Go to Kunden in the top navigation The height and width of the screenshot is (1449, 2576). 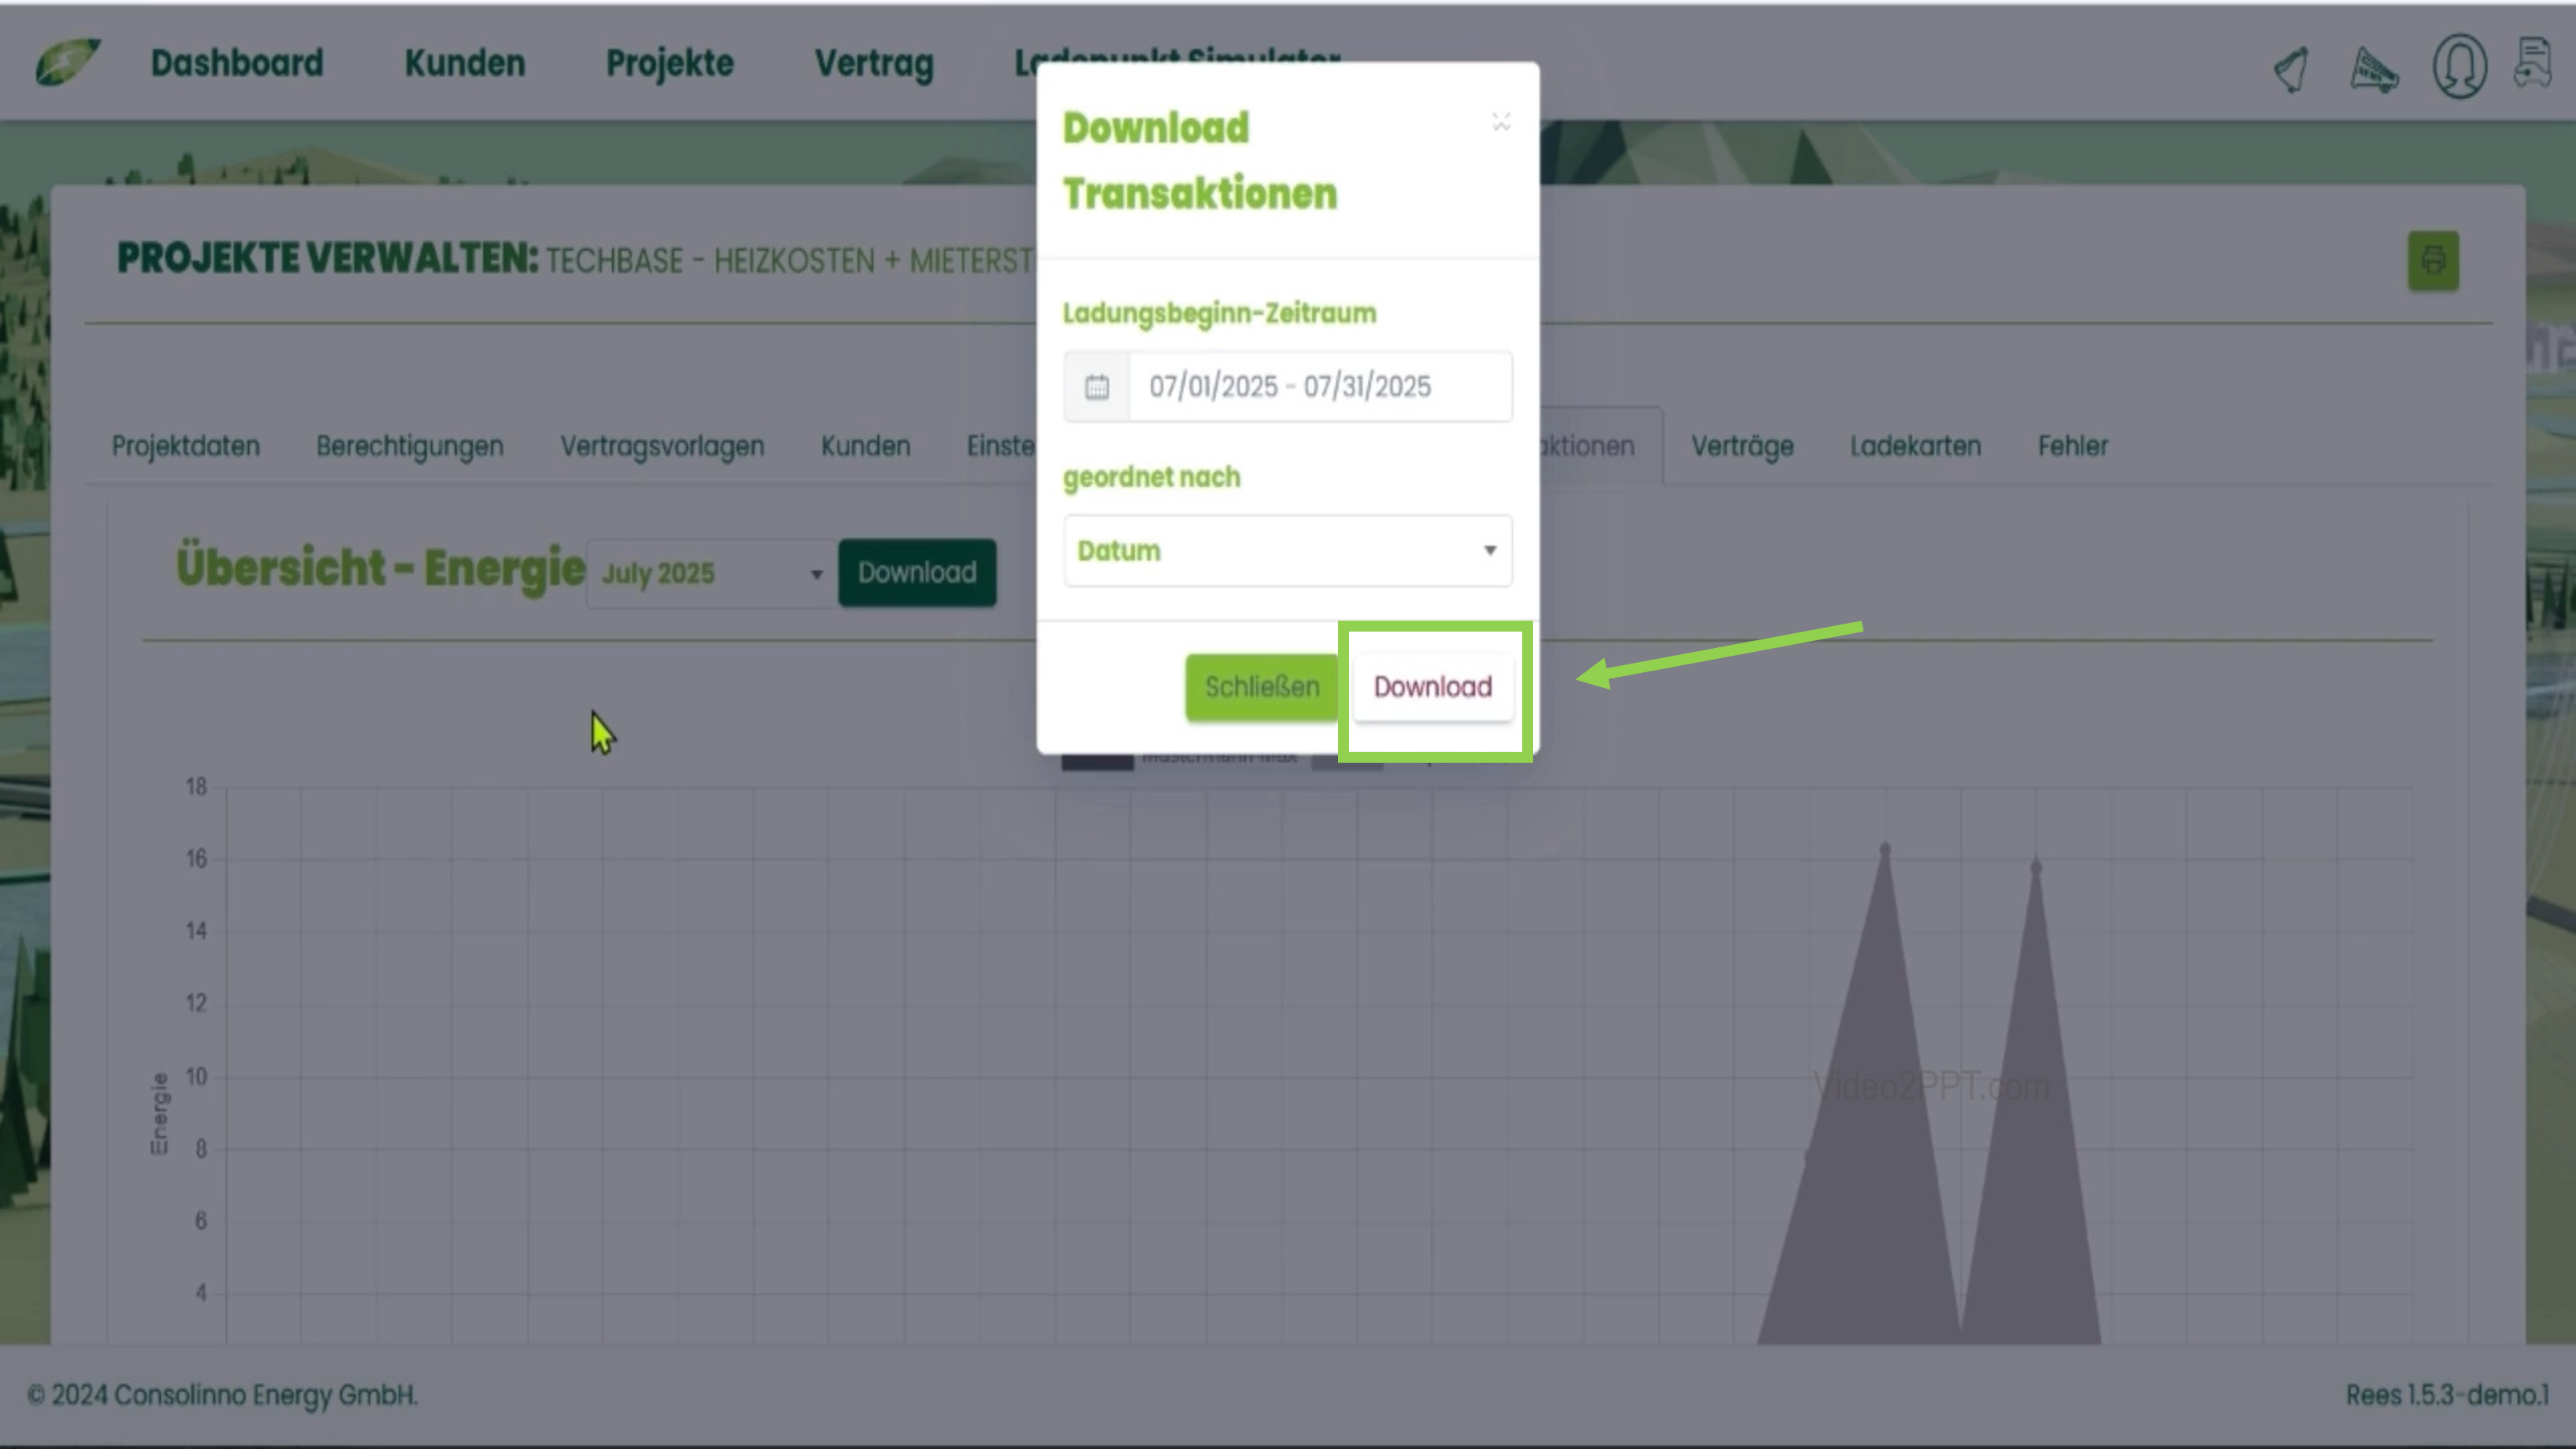click(x=465, y=63)
